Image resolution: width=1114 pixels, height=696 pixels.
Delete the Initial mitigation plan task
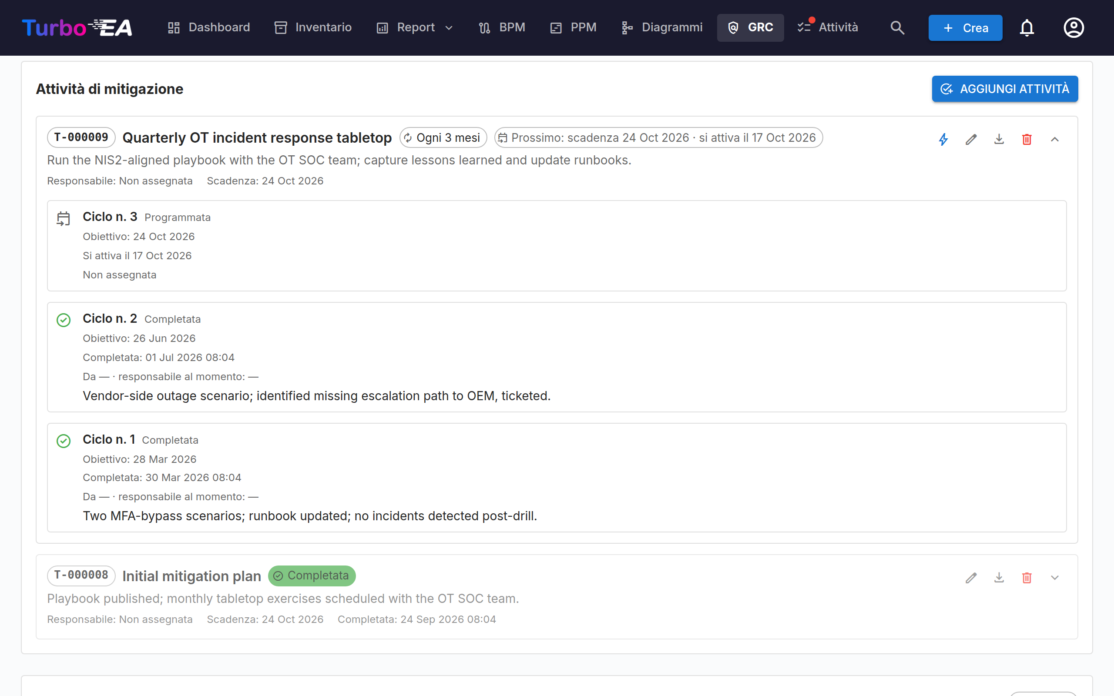[1027, 577]
